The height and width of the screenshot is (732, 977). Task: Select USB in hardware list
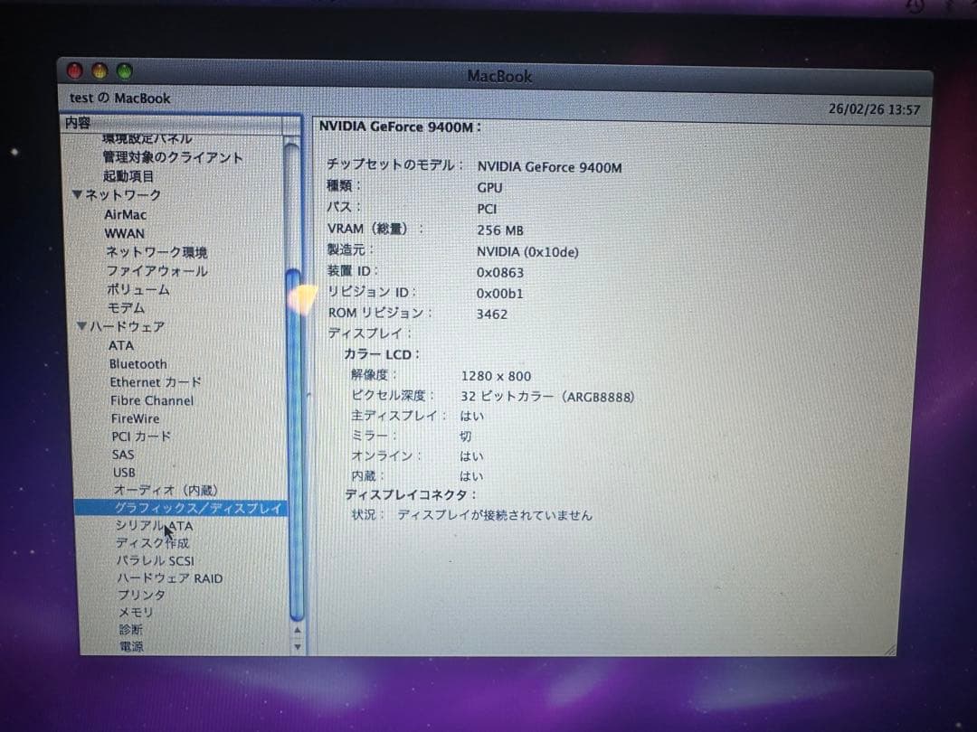coord(124,473)
